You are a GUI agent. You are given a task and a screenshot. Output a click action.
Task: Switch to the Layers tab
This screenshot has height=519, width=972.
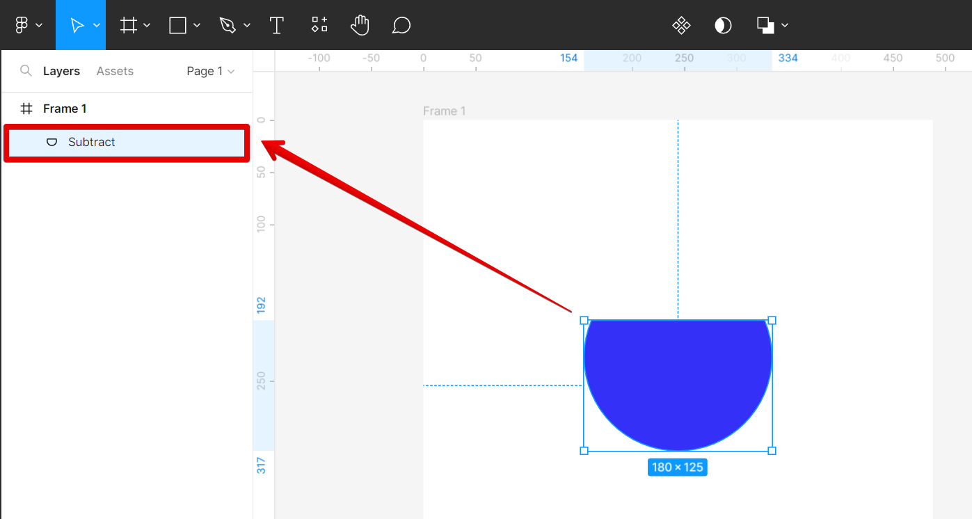coord(61,71)
